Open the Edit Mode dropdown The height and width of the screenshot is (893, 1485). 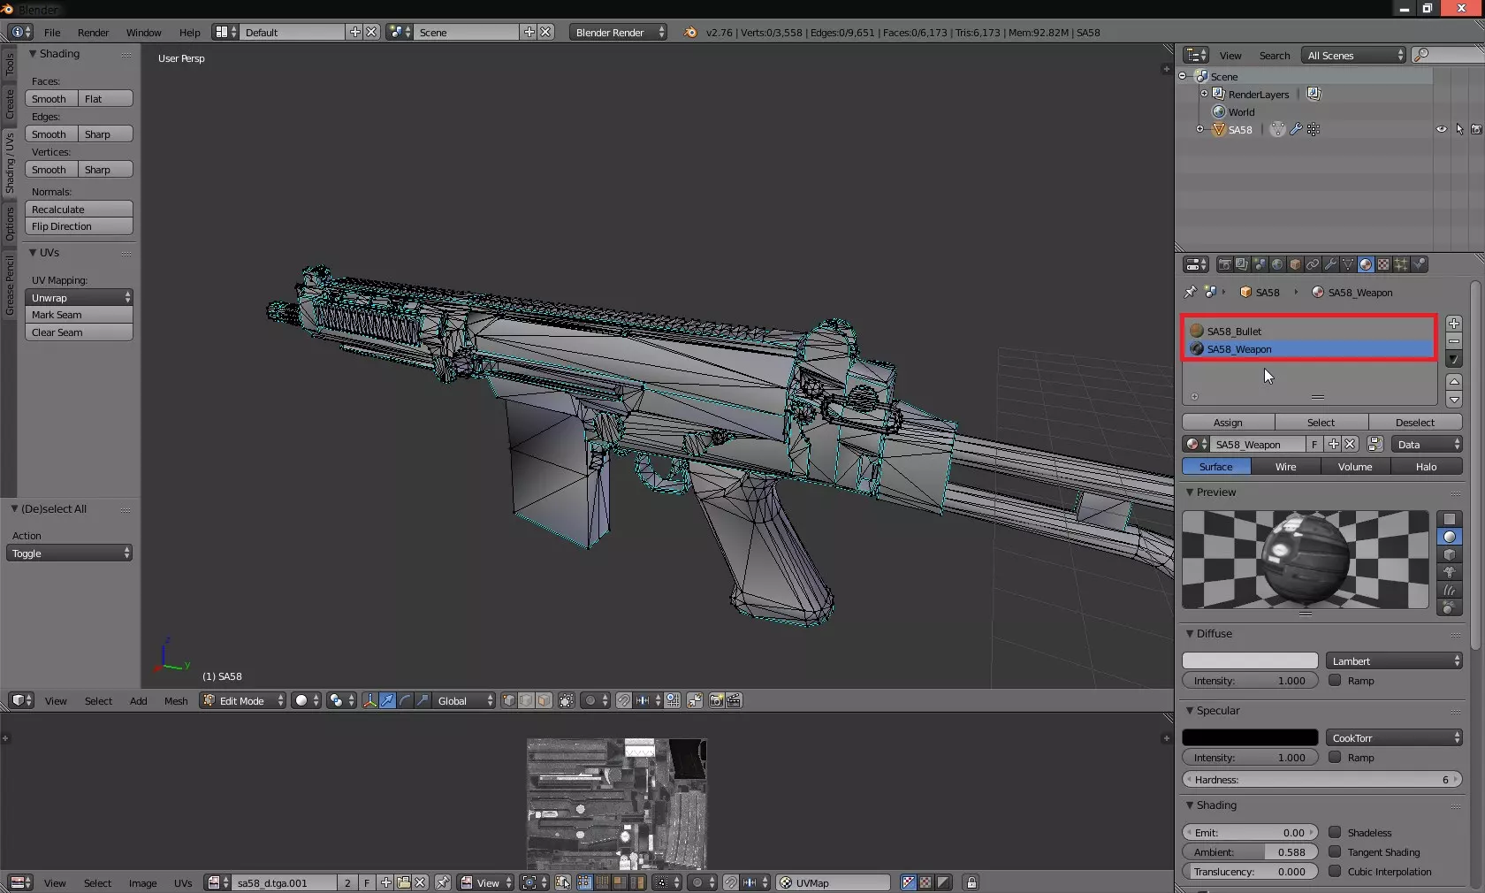[x=242, y=700]
